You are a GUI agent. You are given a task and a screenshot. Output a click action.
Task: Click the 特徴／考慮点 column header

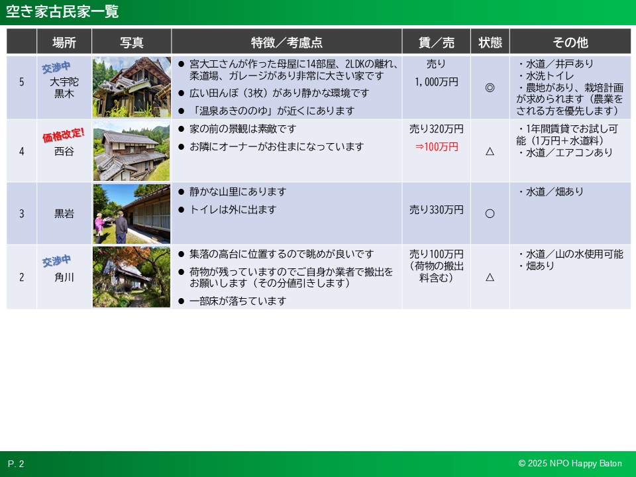(x=286, y=42)
